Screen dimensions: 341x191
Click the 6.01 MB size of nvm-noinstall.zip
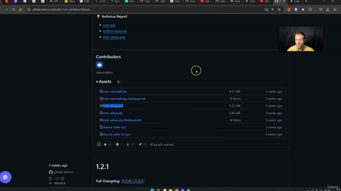pos(234,92)
